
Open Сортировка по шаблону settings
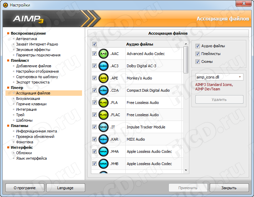point(37,77)
